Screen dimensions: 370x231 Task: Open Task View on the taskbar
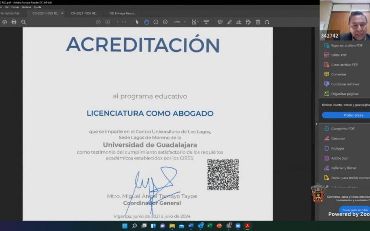[144, 226]
